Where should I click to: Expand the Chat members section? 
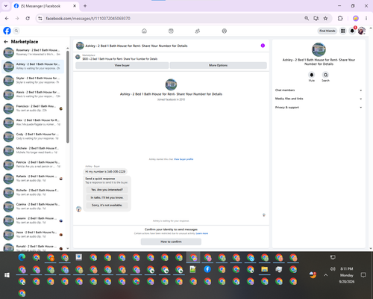coord(319,90)
